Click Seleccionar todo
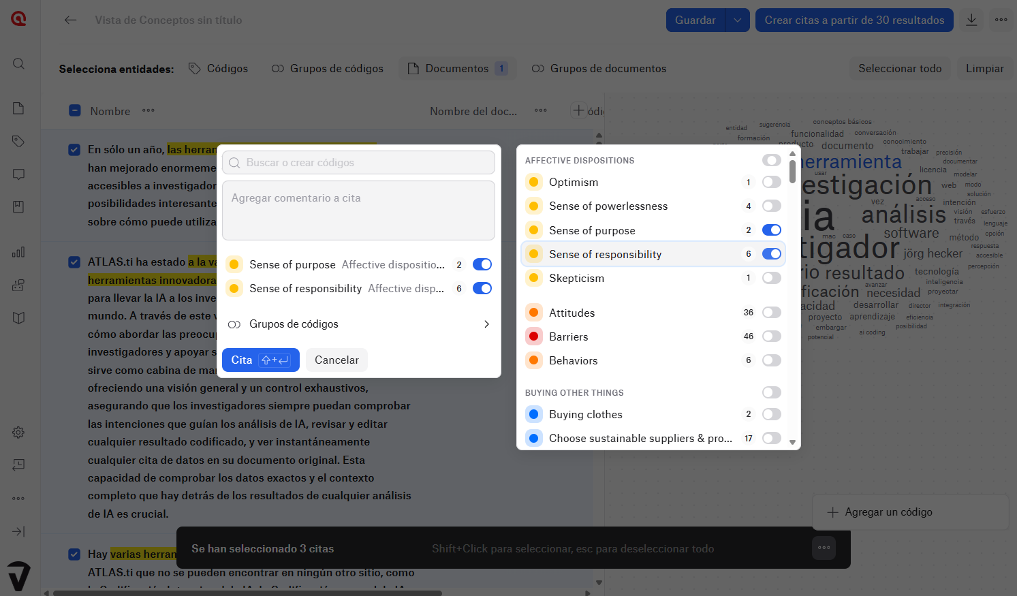Image resolution: width=1017 pixels, height=596 pixels. coord(900,69)
